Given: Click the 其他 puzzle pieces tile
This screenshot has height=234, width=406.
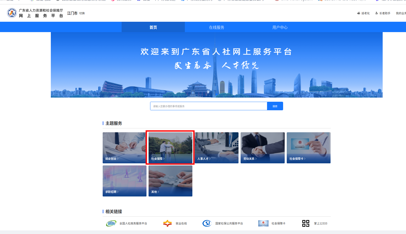Looking at the screenshot, I should 170,181.
